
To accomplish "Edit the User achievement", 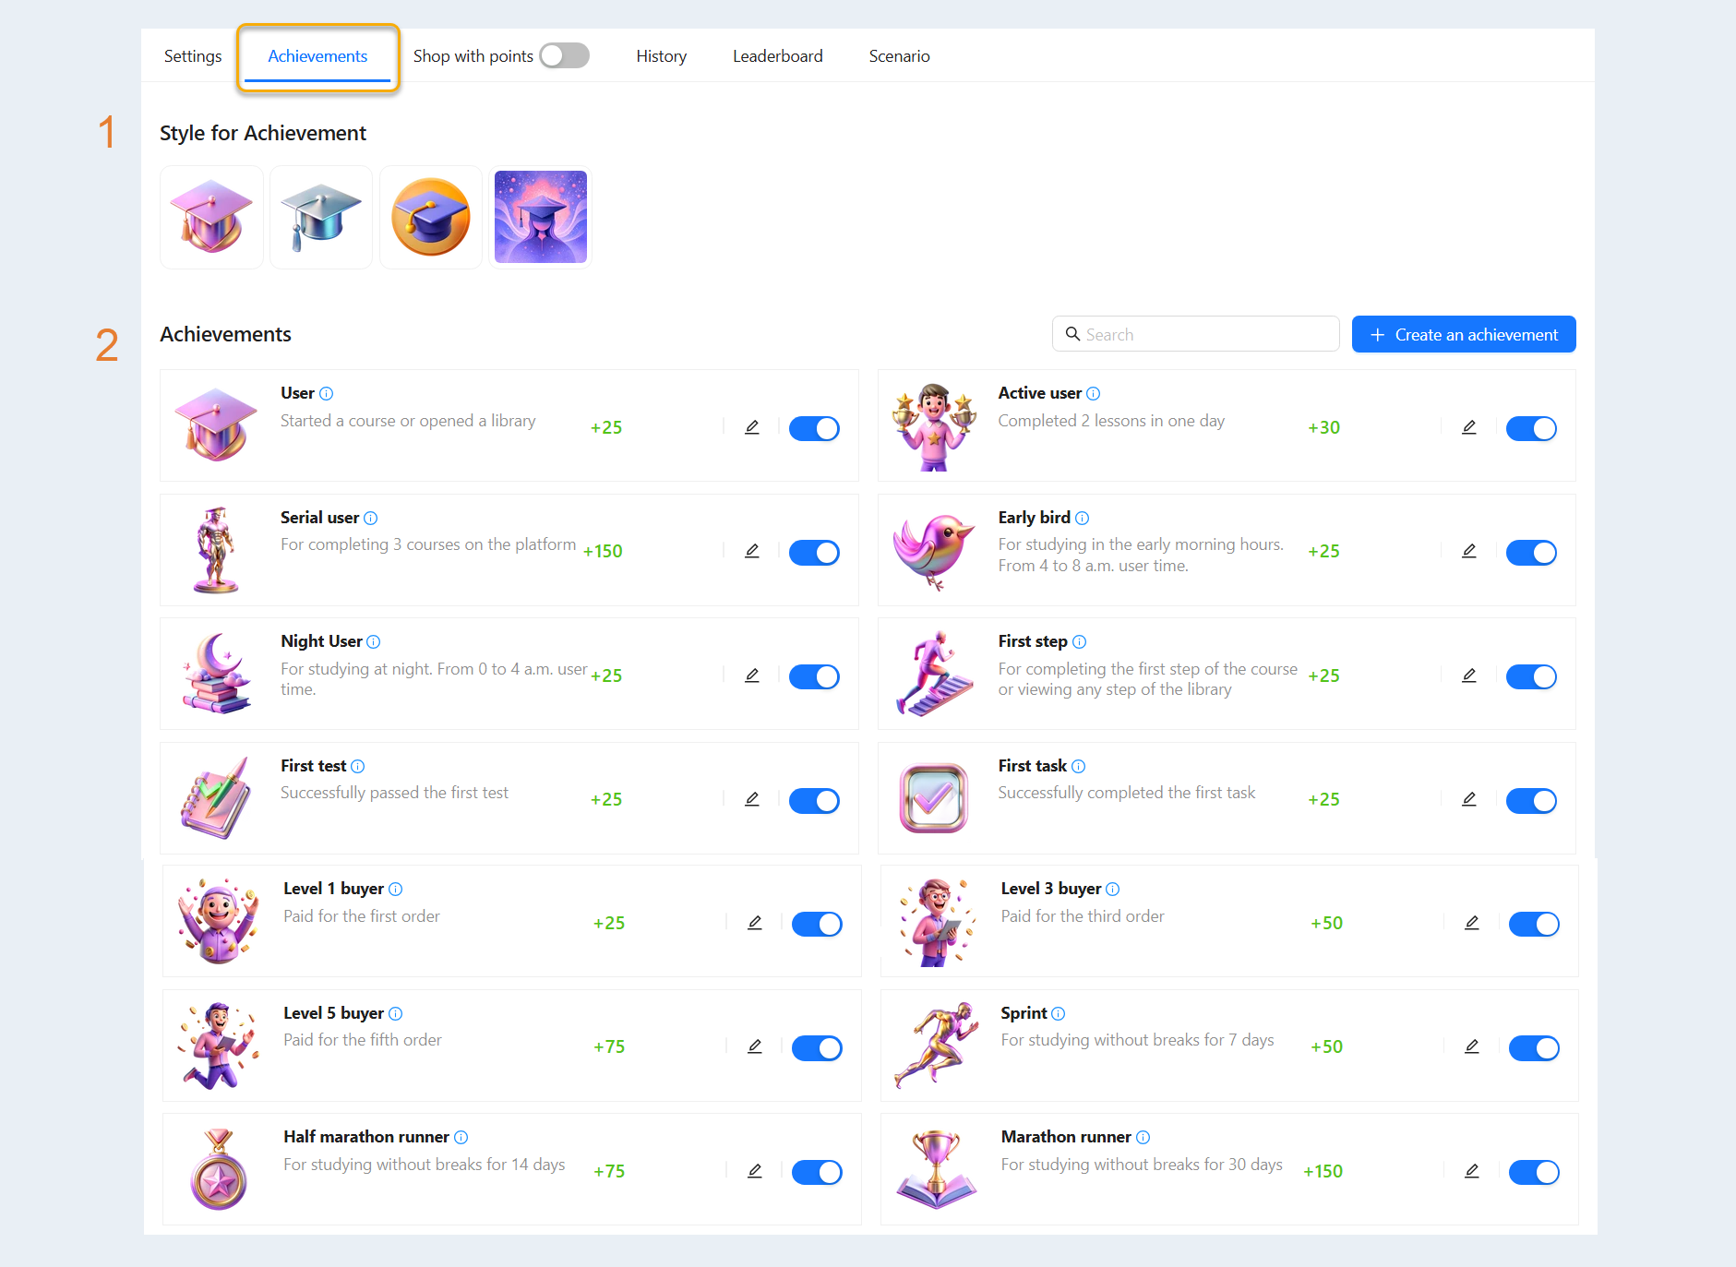I will [752, 427].
